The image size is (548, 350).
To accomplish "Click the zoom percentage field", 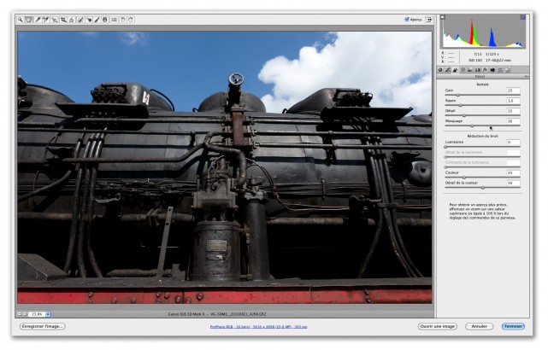I will point(37,314).
